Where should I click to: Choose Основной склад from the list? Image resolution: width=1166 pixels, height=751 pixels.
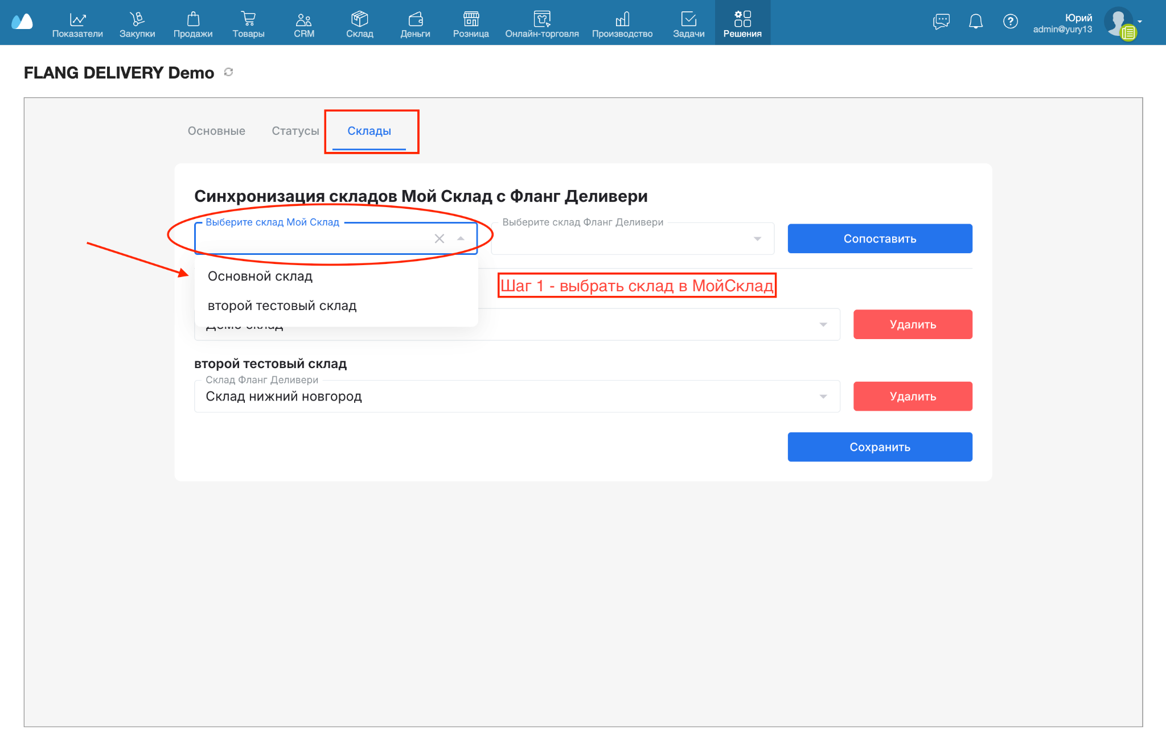[x=336, y=277]
